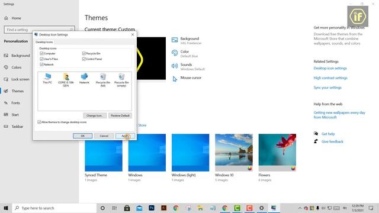Click the search magnifier in Find a setting
This screenshot has width=379, height=213.
pos(72,30)
